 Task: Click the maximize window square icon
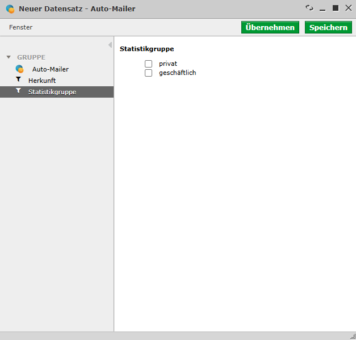tap(336, 8)
